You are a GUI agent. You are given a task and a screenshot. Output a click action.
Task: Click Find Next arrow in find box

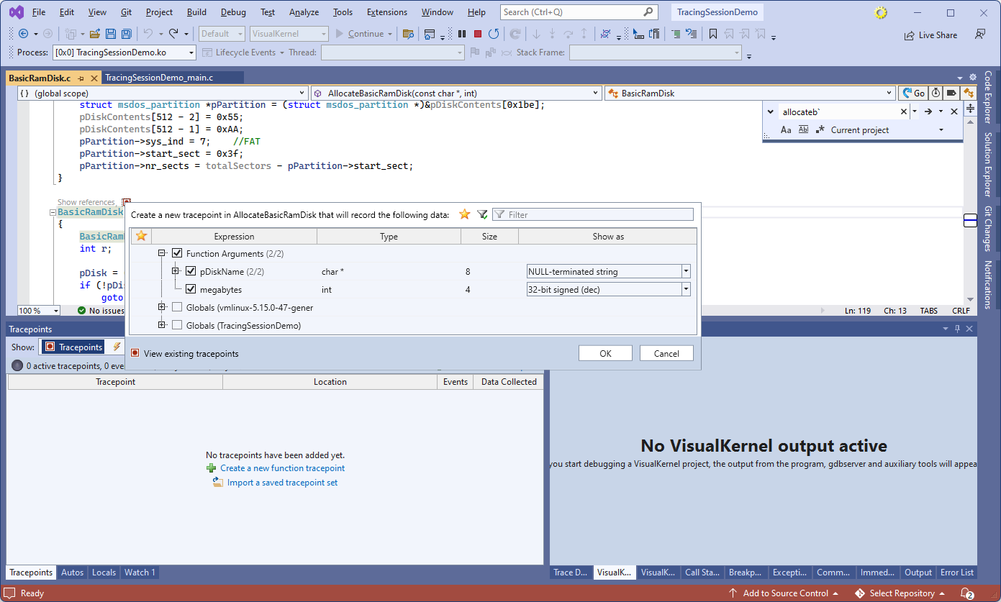point(928,111)
